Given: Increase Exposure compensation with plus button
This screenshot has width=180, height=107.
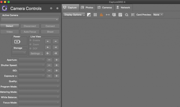Looking at the screenshot, I should 56,76.
